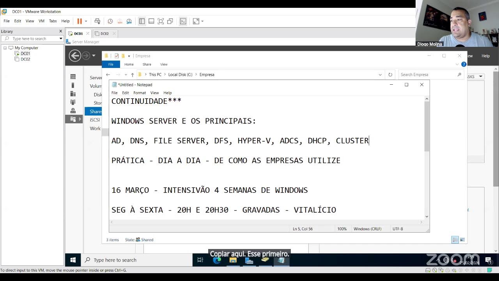This screenshot has width=499, height=281.
Task: Open VMware Tabs menu
Action: point(53,21)
